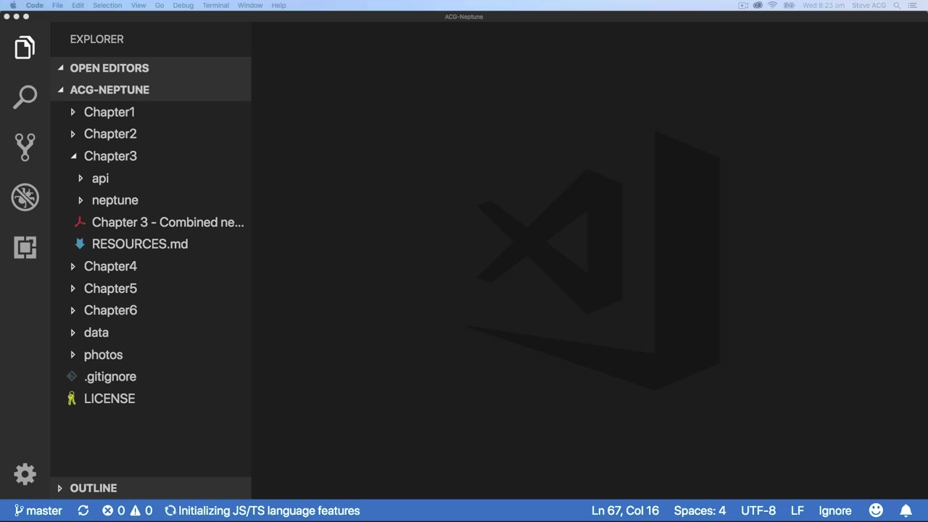Screen dimensions: 928x522
Task: Click the Initializing JS/TS language features status
Action: pos(262,510)
